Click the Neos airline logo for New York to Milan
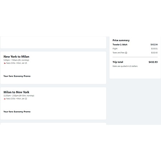 tap(5, 63)
